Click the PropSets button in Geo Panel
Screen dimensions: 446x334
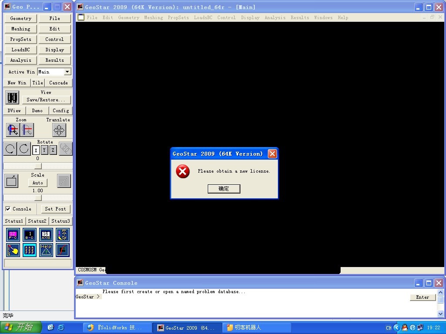click(x=21, y=39)
